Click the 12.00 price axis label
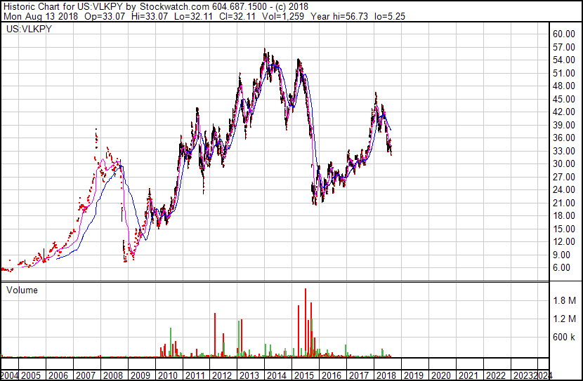Image resolution: width=583 pixels, height=381 pixels. (x=564, y=242)
